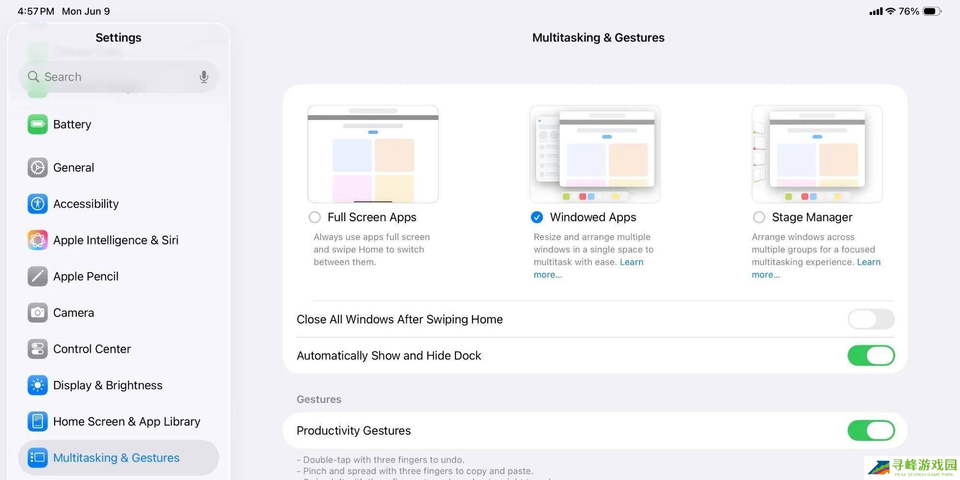The height and width of the screenshot is (480, 960).
Task: Tap the battery status icon
Action: [932, 11]
